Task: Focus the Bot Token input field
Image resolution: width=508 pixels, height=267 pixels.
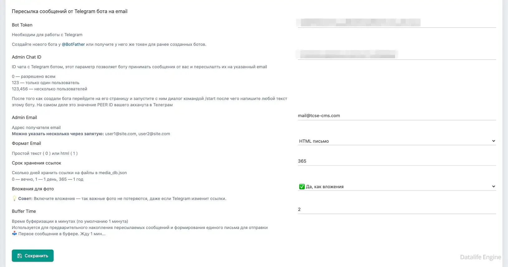Action: (x=397, y=23)
